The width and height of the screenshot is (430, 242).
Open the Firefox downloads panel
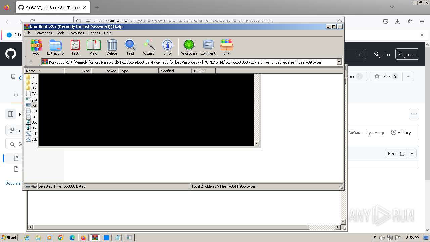pyautogui.click(x=398, y=22)
